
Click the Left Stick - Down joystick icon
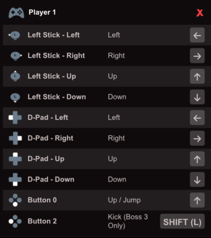[15, 98]
